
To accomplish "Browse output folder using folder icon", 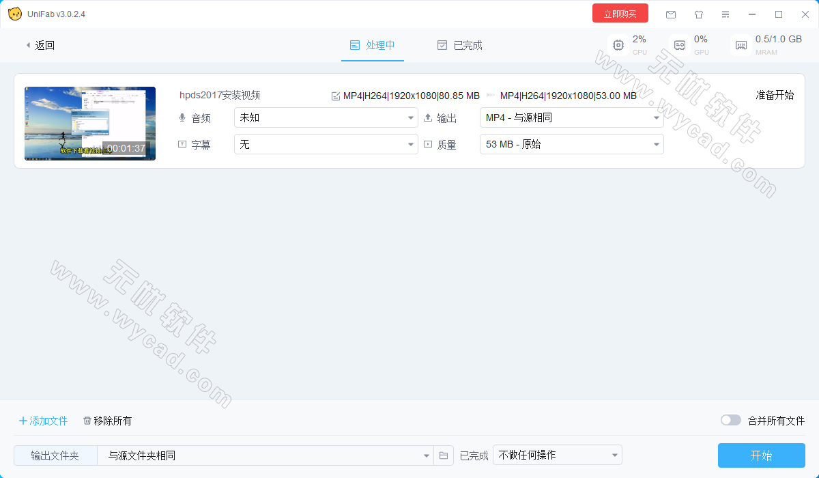I will coord(444,455).
